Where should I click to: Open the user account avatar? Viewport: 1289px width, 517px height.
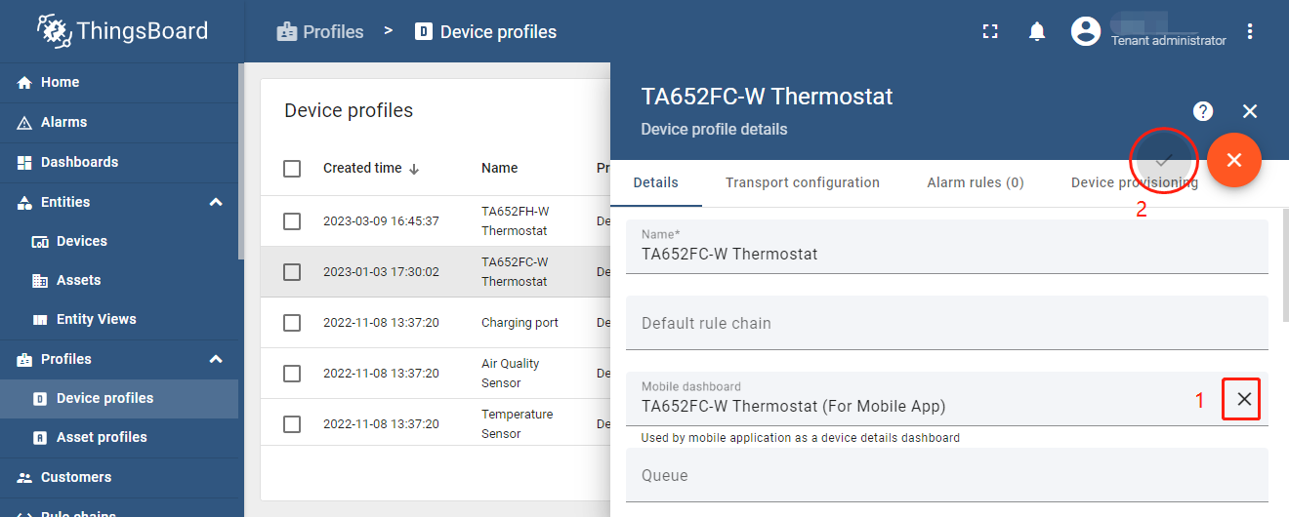click(1086, 31)
